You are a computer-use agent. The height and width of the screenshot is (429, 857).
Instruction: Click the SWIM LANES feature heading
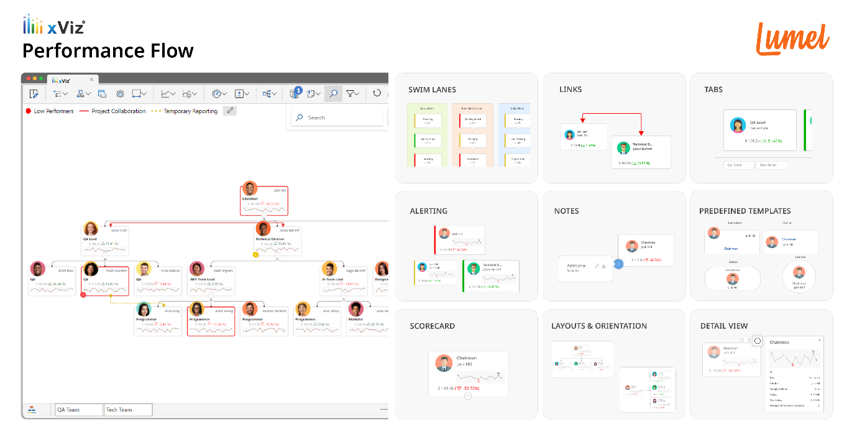432,90
